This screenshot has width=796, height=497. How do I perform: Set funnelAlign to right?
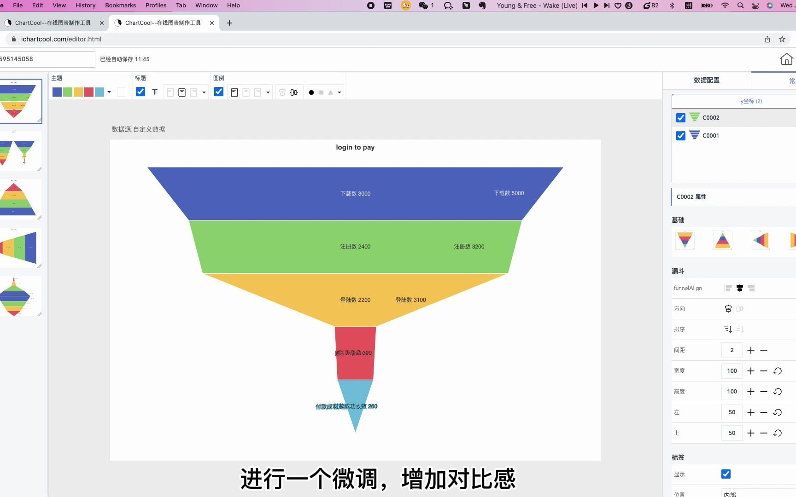(751, 288)
